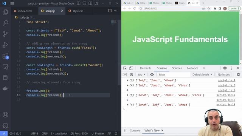242x136 pixels.
Task: Select element inspector tool in DevTools
Action: click(x=125, y=68)
